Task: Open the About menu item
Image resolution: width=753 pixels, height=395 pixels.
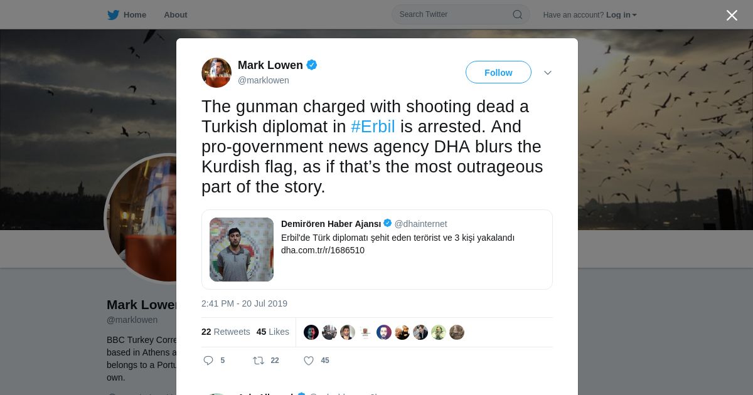Action: [x=176, y=14]
